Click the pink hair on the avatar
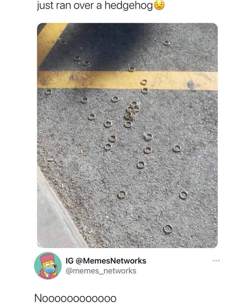 [47, 257]
